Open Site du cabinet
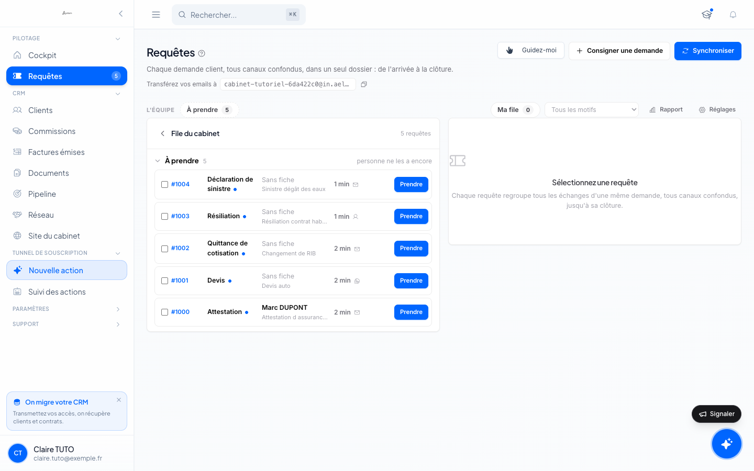 (66, 235)
